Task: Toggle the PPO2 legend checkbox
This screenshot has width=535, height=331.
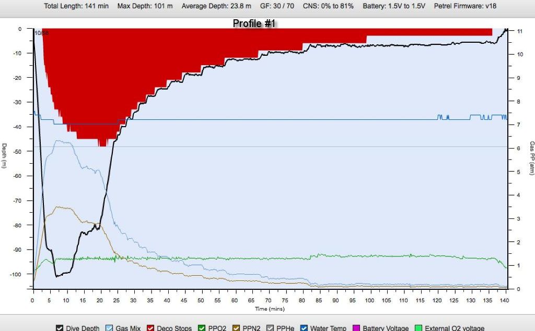Action: [202, 328]
